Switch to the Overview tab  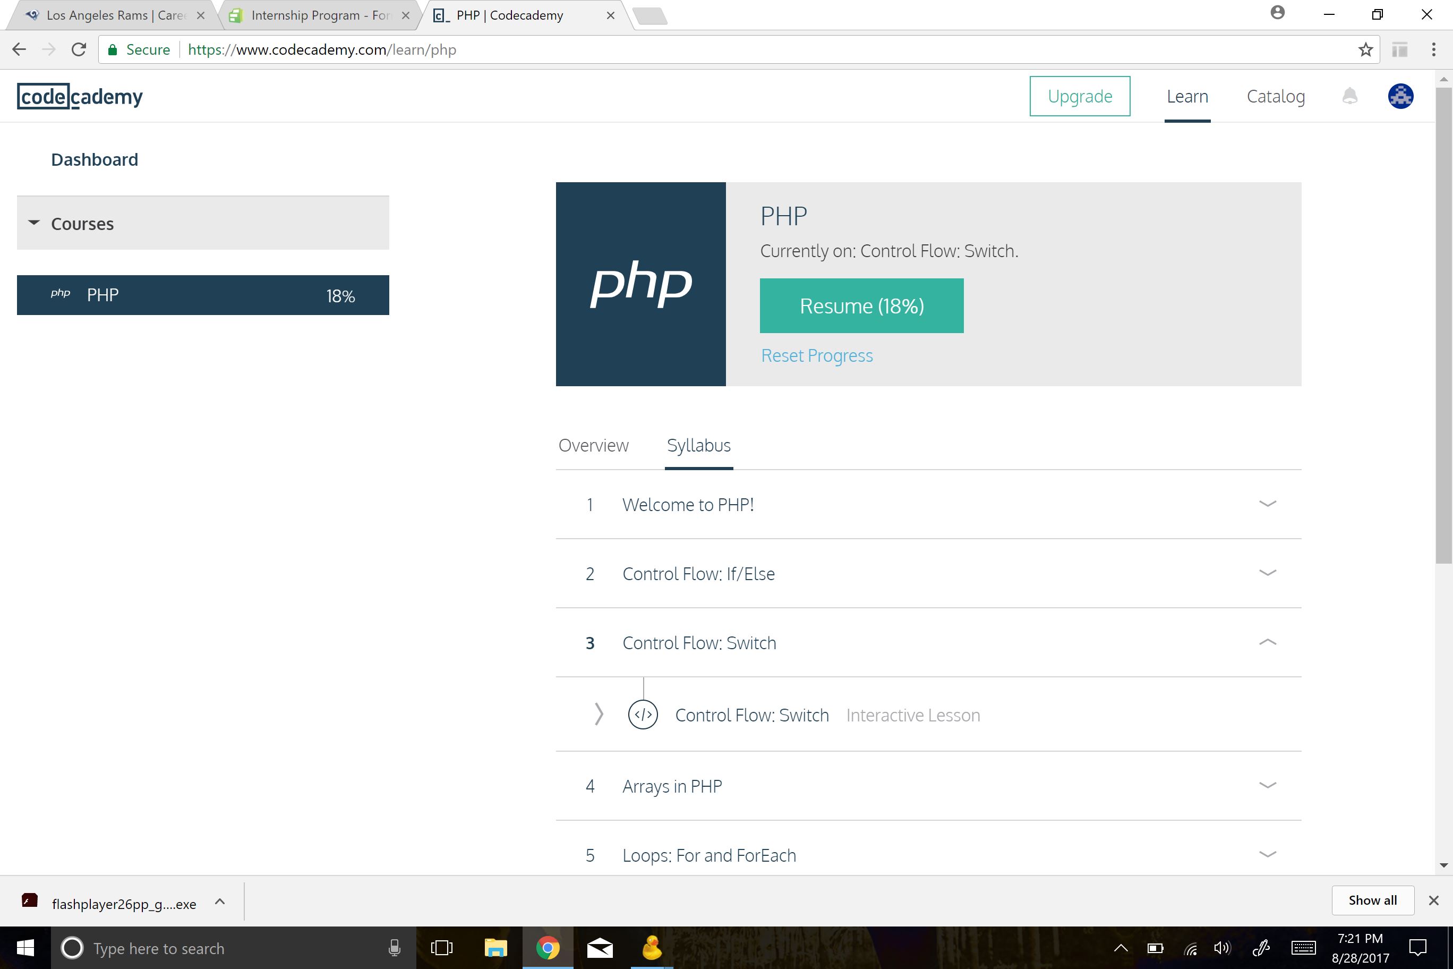593,445
